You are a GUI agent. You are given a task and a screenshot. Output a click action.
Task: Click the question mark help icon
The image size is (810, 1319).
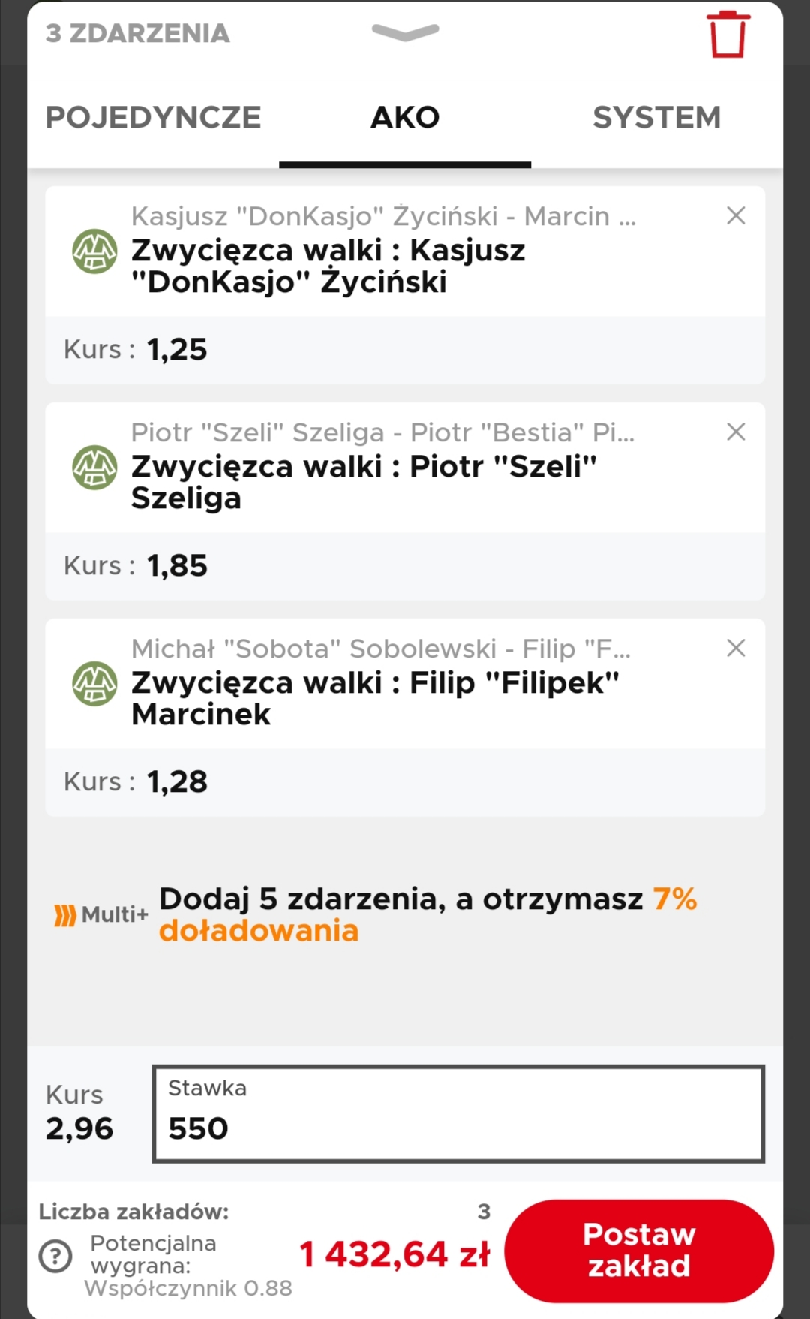[x=56, y=1255]
